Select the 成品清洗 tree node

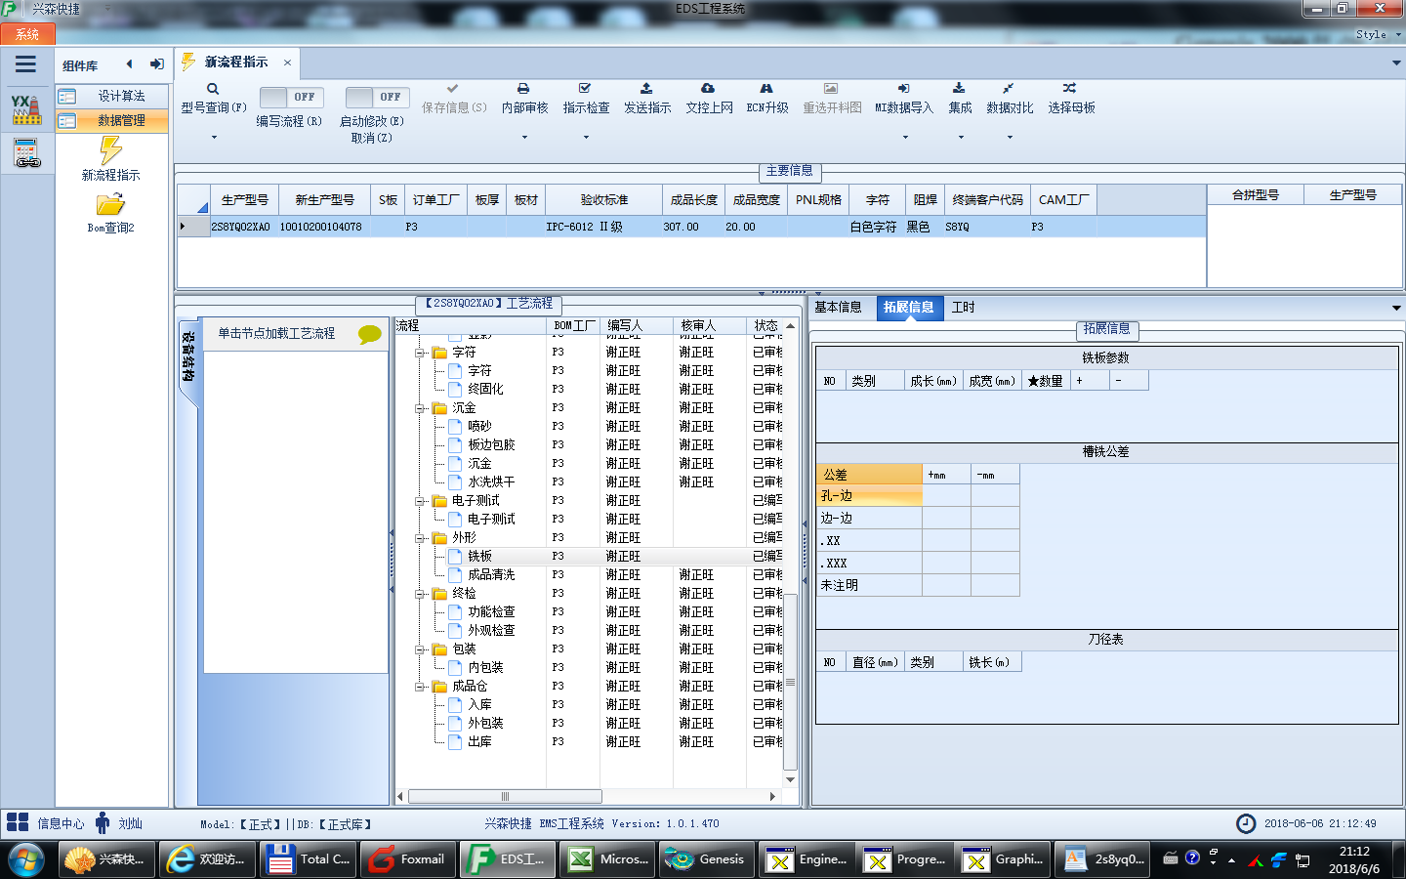click(x=491, y=575)
